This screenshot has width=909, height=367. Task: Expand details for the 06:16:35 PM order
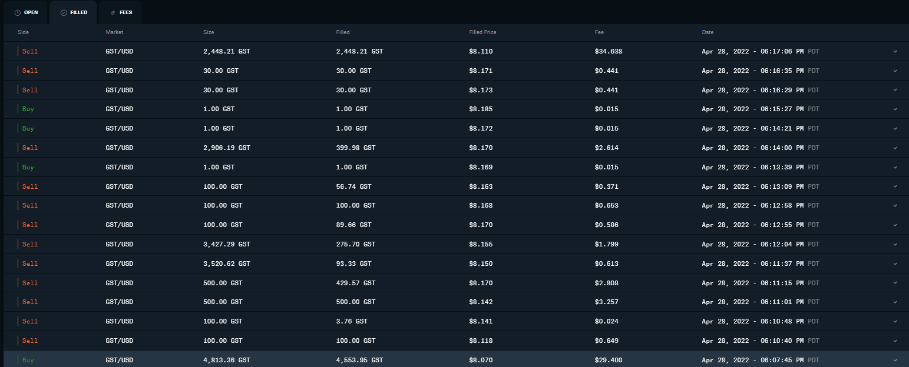coord(895,71)
